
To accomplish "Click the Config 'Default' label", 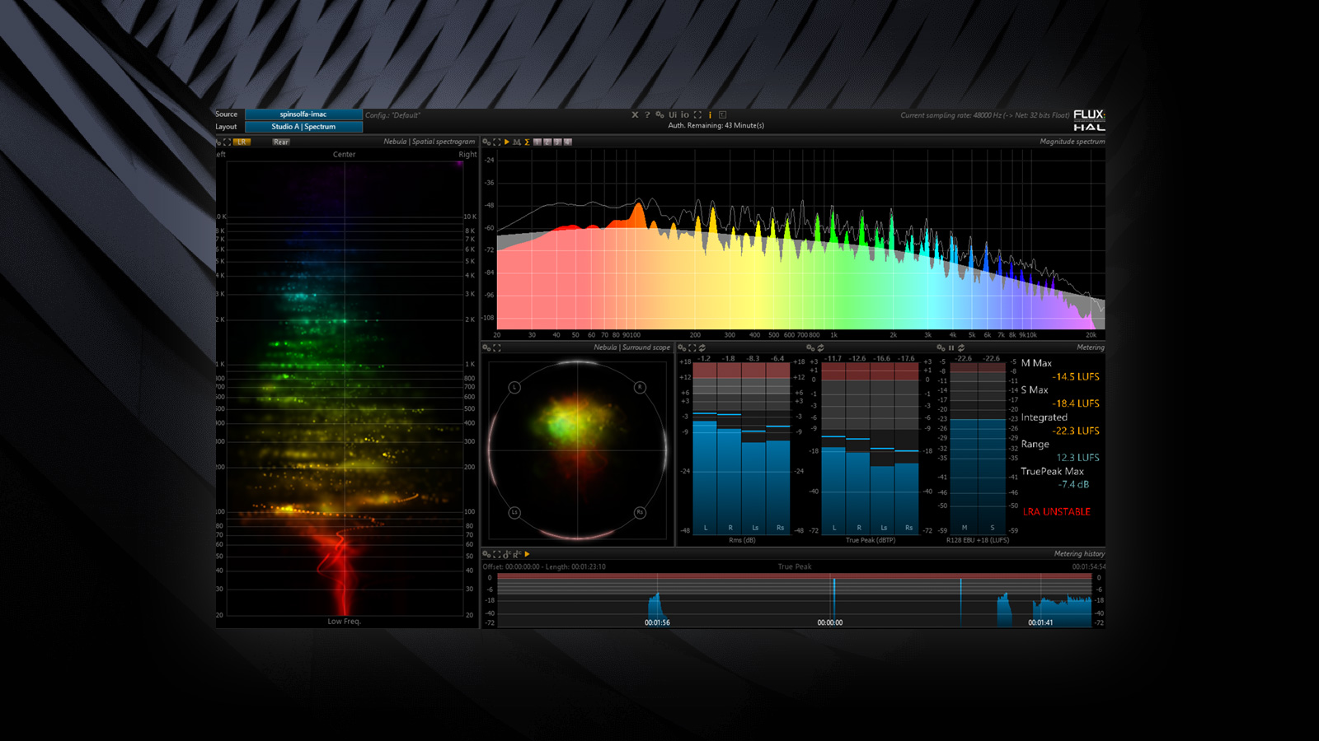I will (393, 115).
